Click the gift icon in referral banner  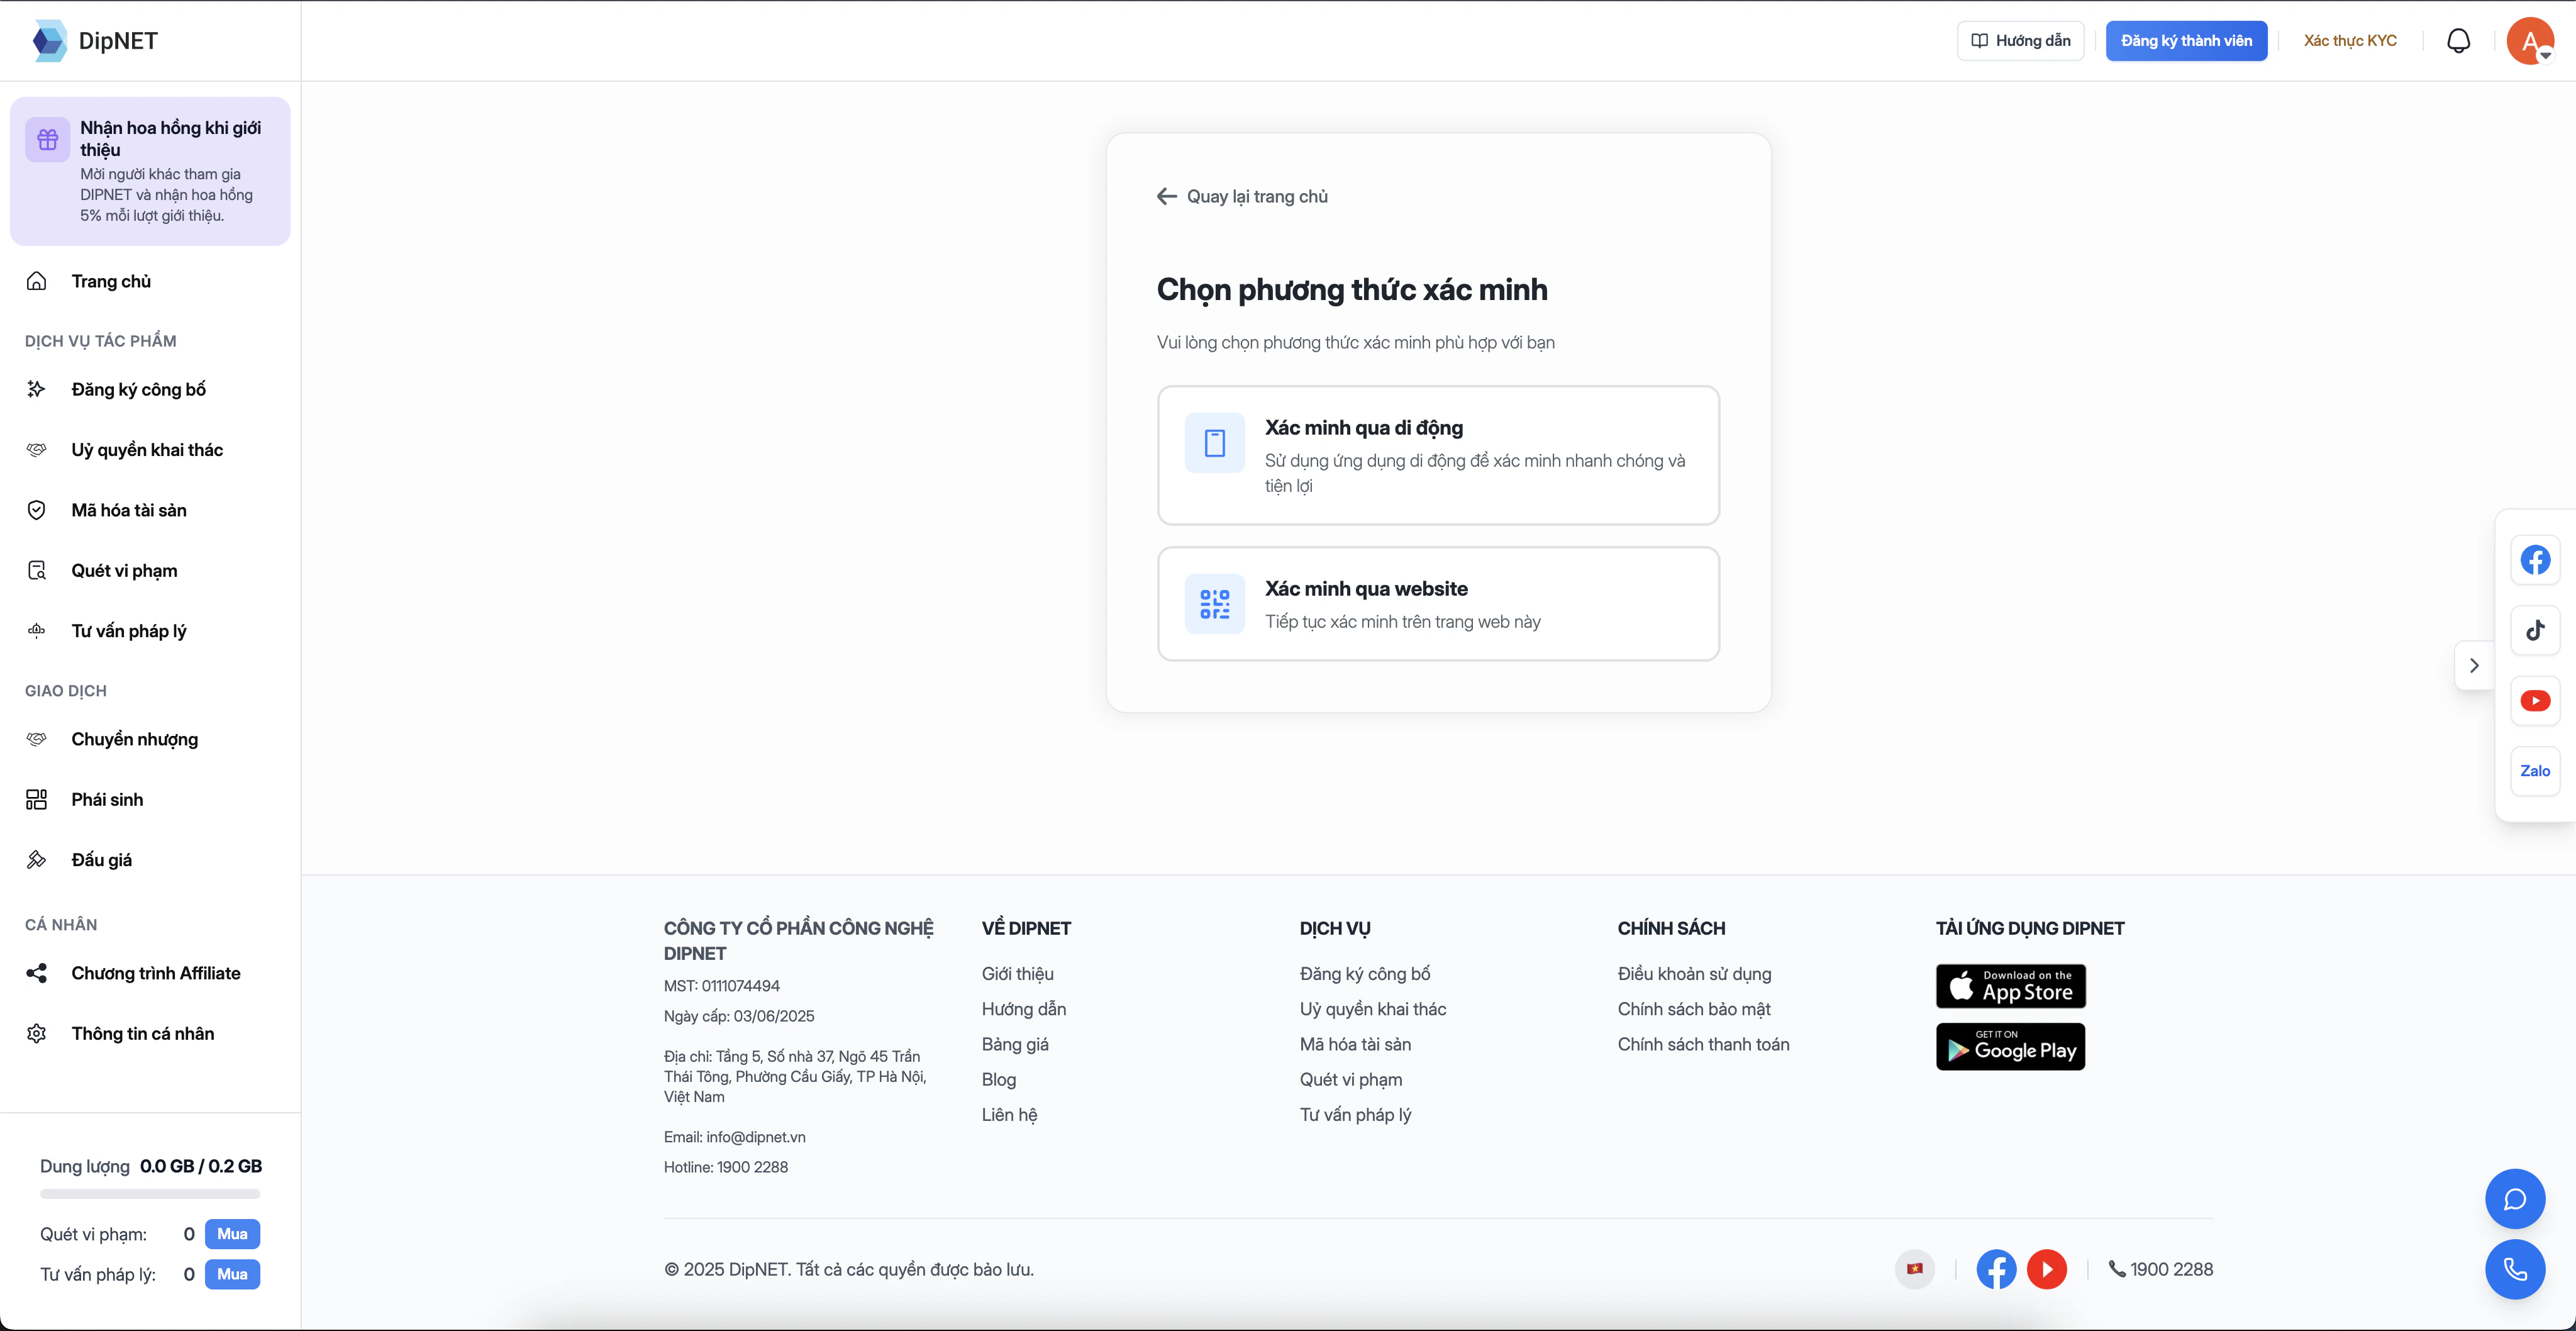click(x=48, y=139)
